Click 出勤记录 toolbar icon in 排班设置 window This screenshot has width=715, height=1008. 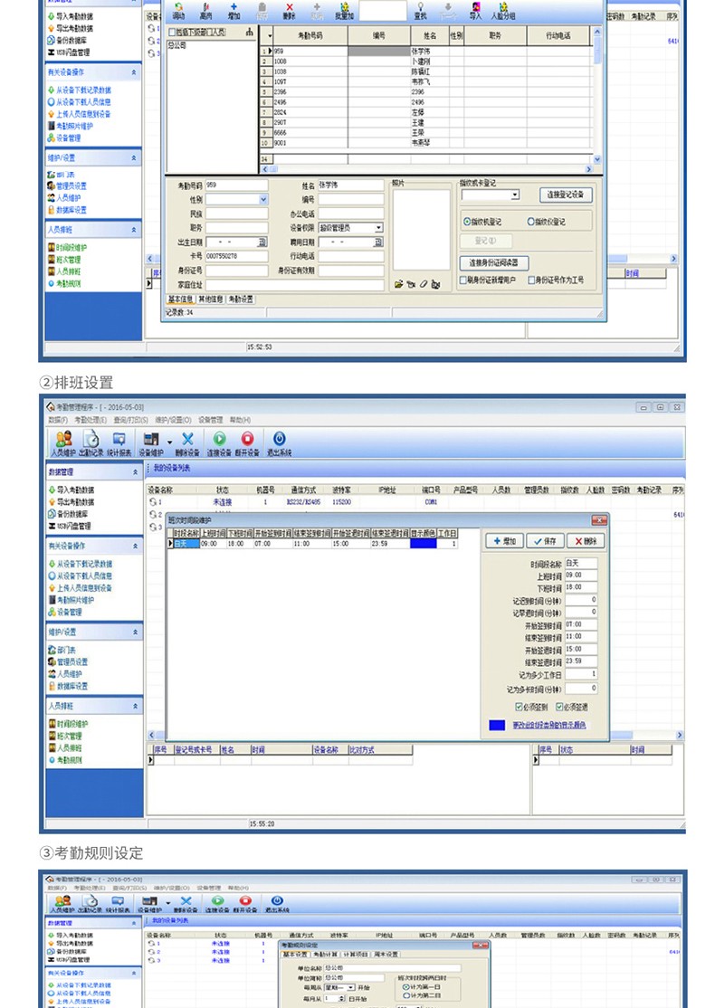[x=91, y=439]
